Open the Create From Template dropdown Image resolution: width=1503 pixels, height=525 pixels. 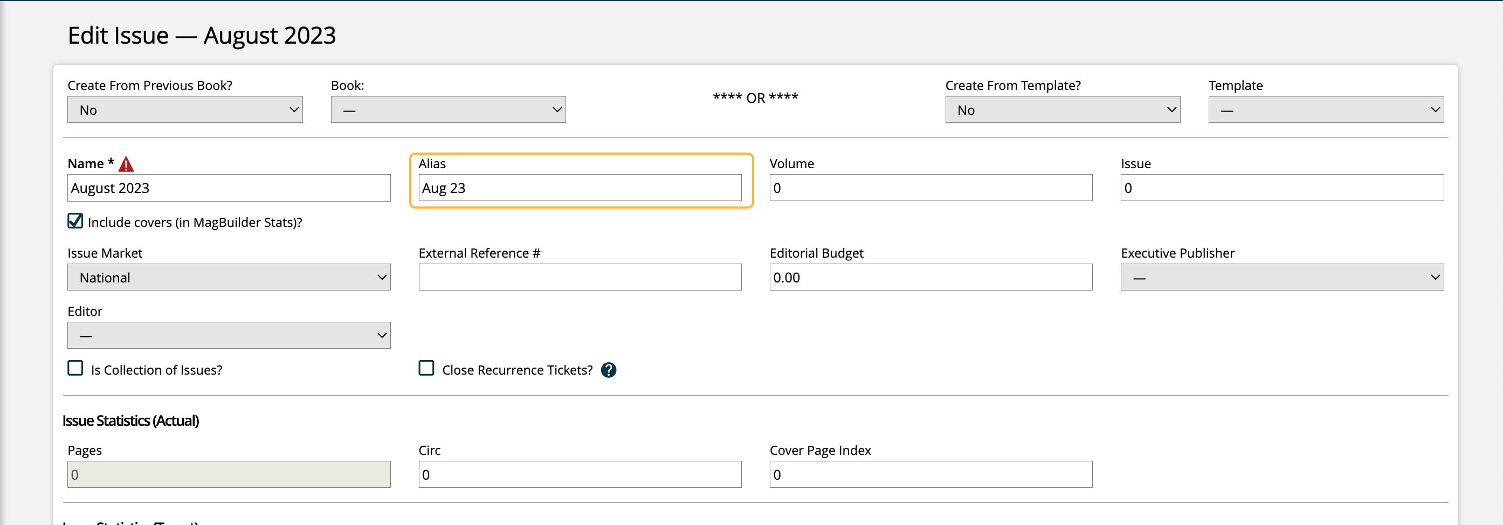point(1062,109)
